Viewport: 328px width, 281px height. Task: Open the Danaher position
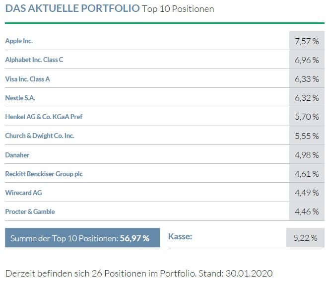click(x=17, y=155)
